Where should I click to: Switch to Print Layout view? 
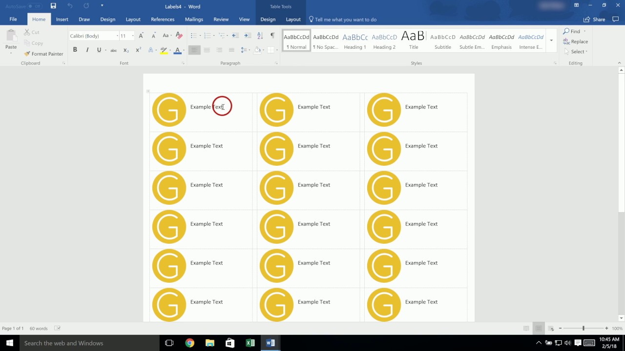coord(538,329)
